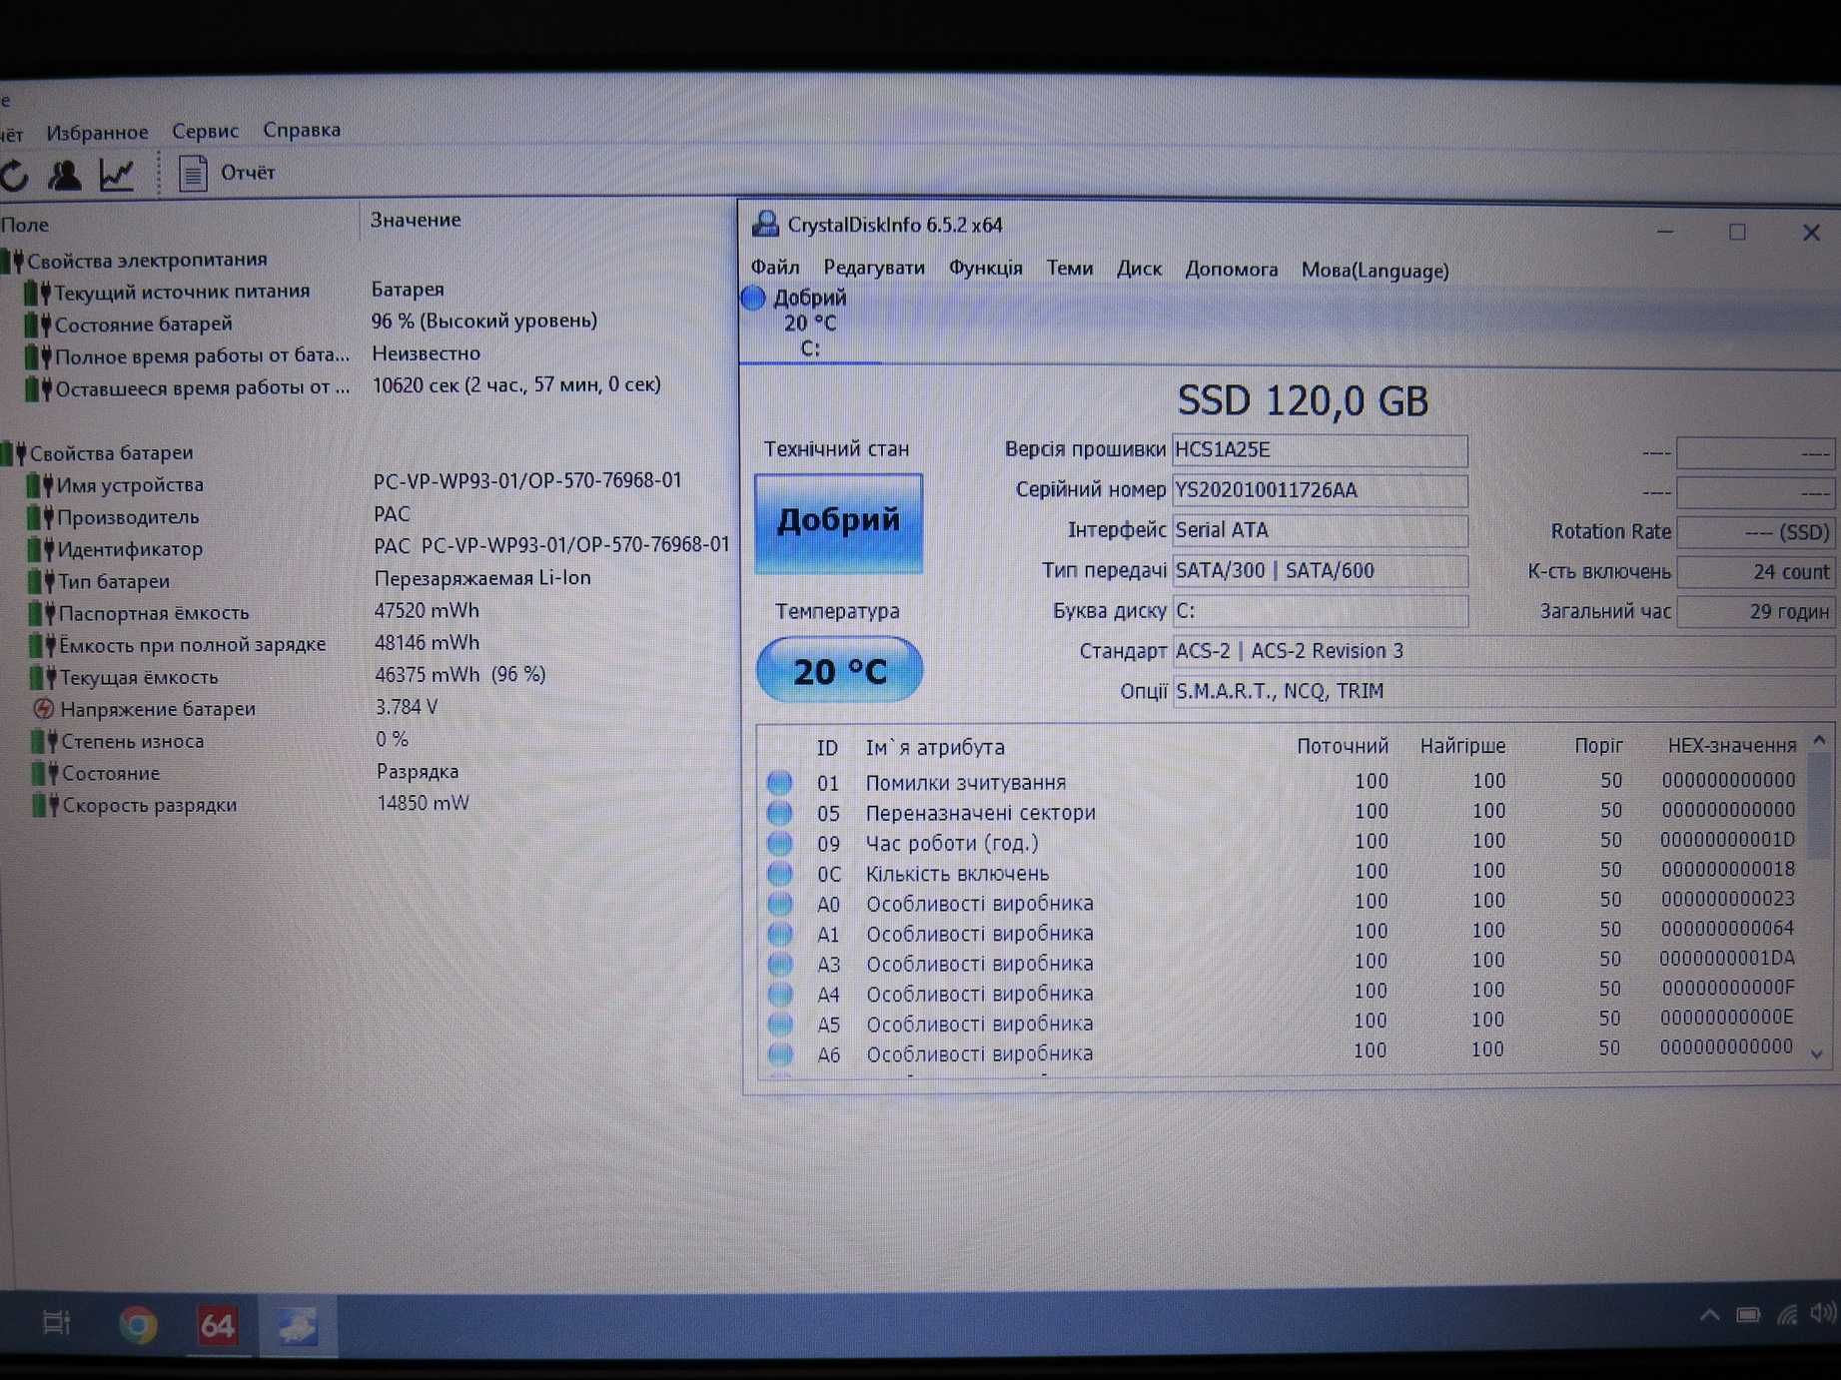Viewport: 1841px width, 1380px height.
Task: Click status icon of attribute A4
Action: [780, 994]
